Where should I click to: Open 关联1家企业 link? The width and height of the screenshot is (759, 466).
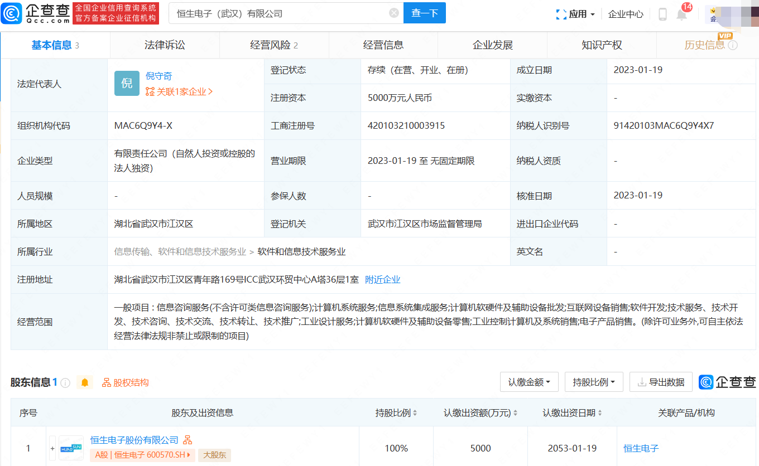click(x=179, y=92)
